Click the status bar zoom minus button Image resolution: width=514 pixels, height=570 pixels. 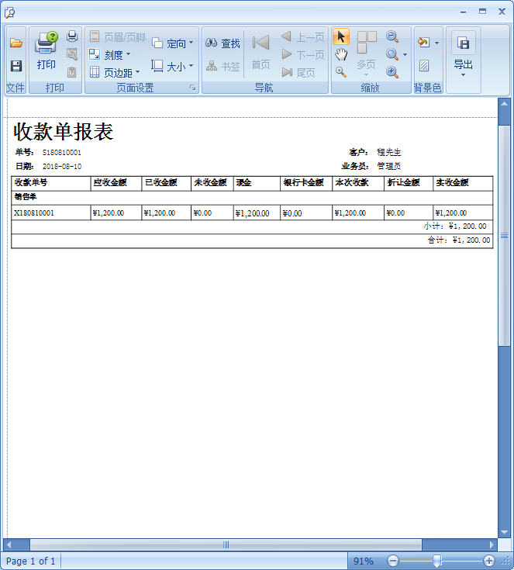(393, 561)
